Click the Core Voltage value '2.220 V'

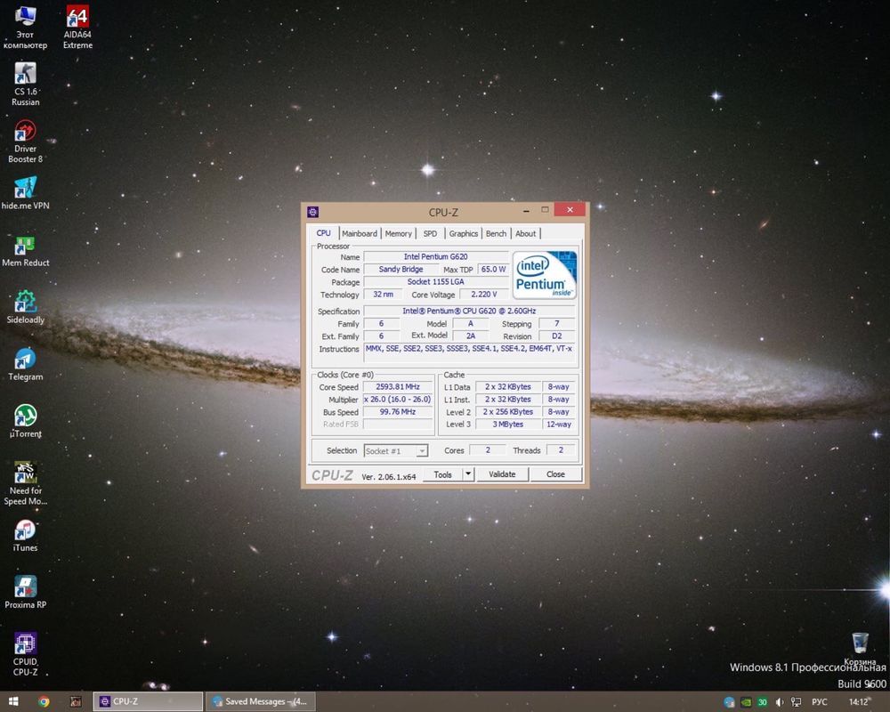pos(483,294)
